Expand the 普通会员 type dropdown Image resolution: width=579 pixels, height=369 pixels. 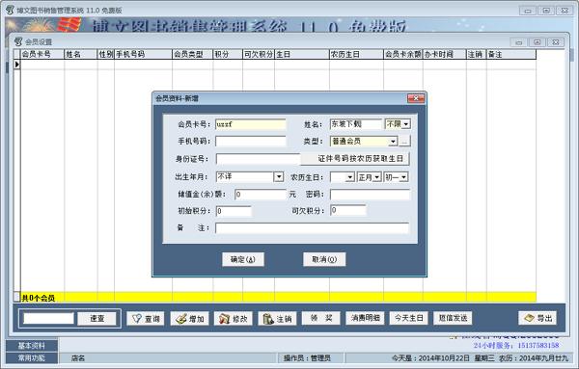(x=393, y=142)
